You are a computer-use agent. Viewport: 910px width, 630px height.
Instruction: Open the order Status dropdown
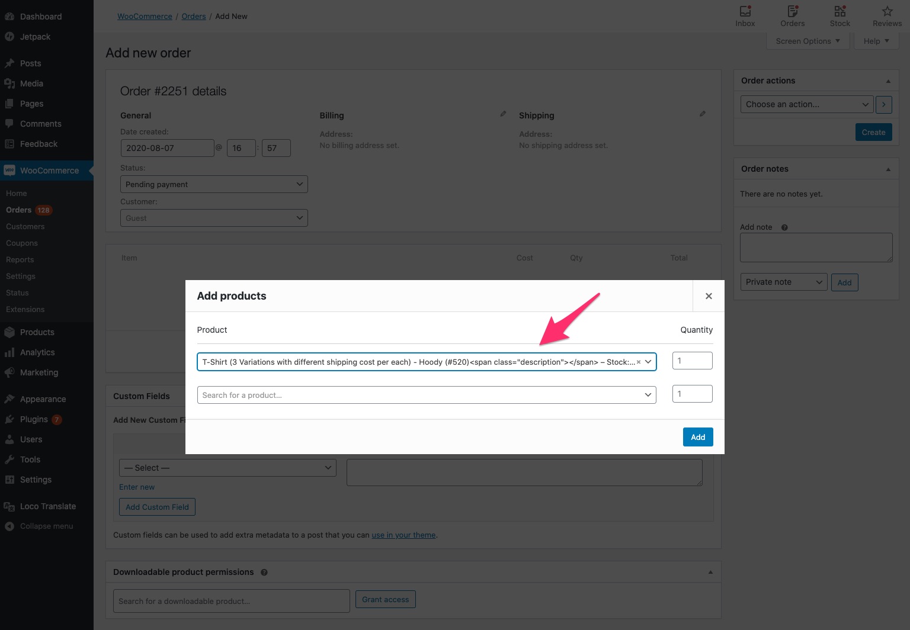(213, 184)
